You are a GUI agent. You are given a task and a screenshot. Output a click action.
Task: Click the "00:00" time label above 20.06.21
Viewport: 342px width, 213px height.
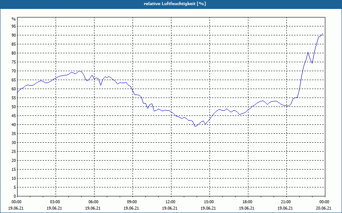coord(325,202)
